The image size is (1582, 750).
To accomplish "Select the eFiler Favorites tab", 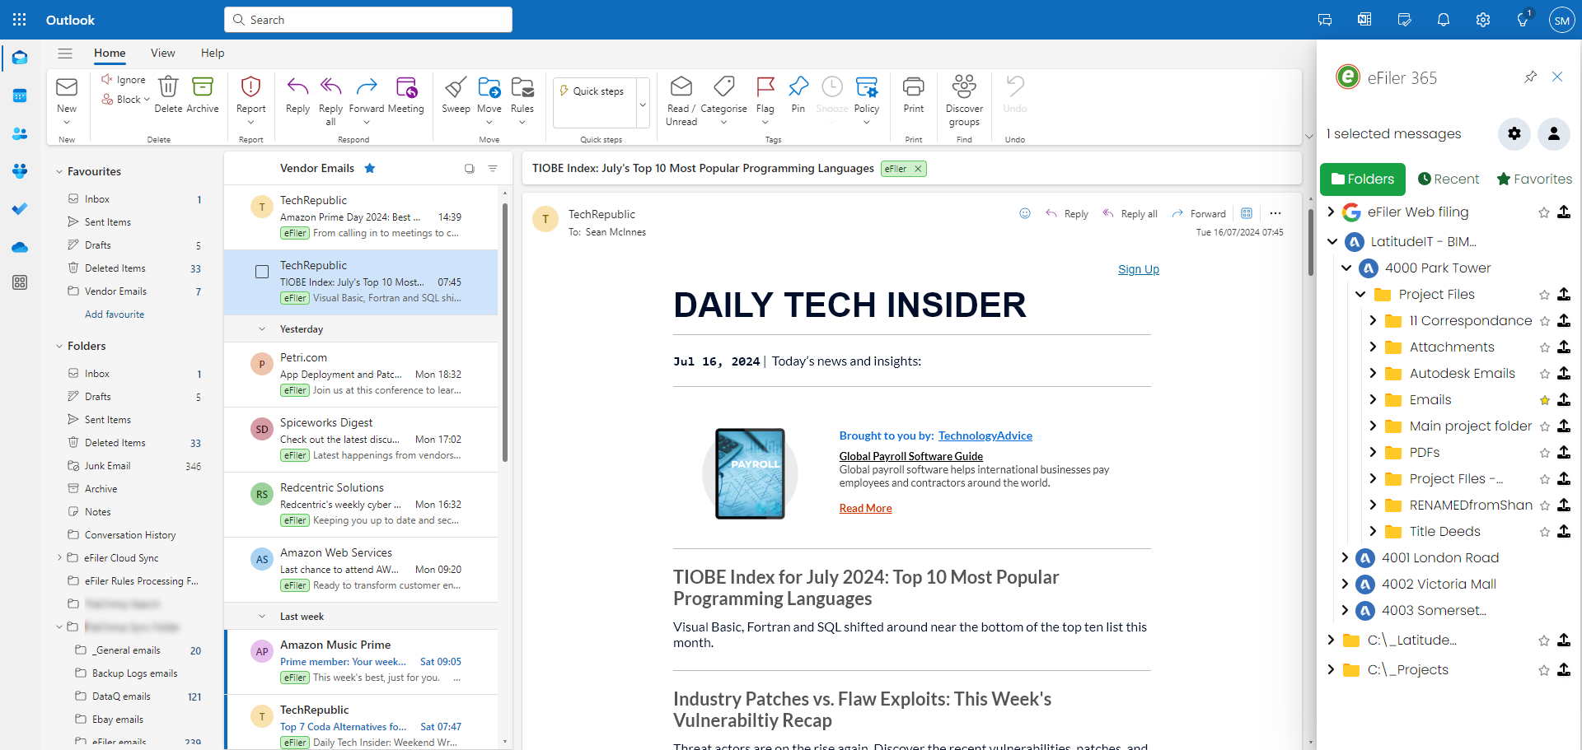I will (x=1534, y=179).
